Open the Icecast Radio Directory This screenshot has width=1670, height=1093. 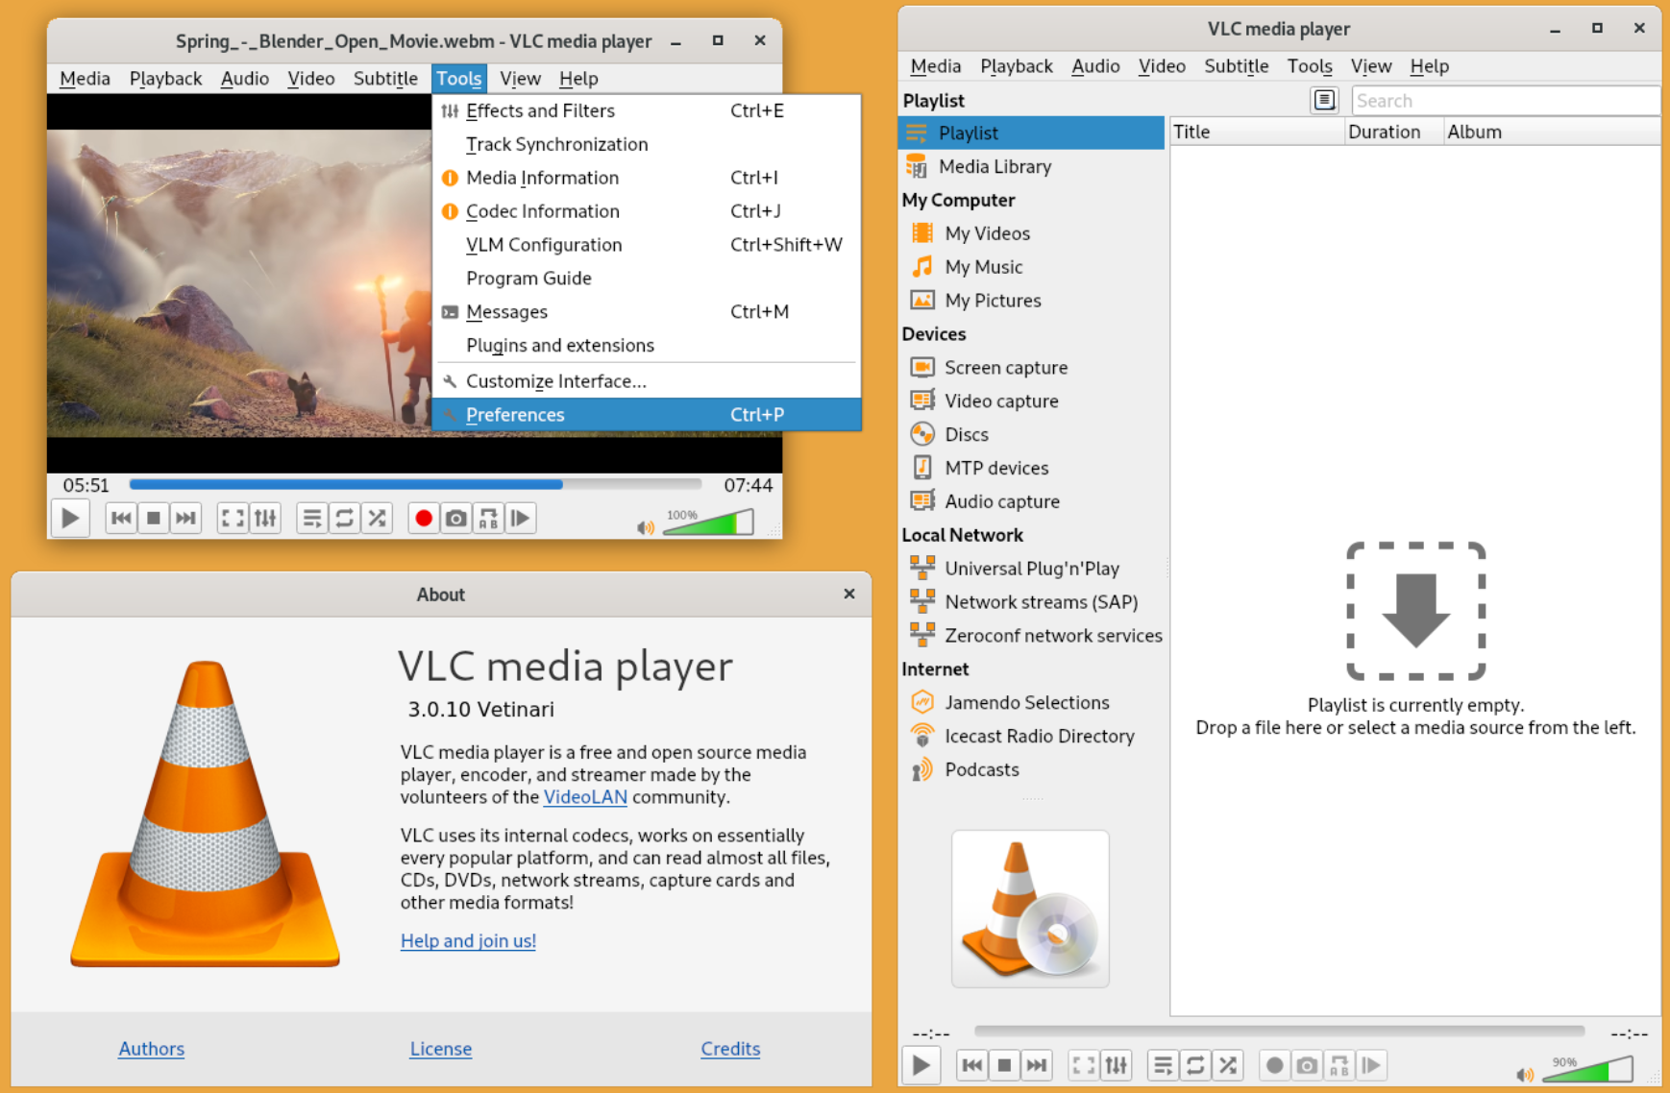tap(1039, 736)
